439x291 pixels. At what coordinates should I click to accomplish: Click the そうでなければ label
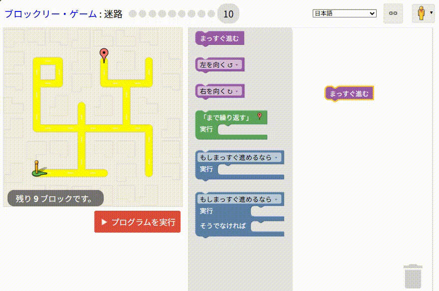pos(222,226)
